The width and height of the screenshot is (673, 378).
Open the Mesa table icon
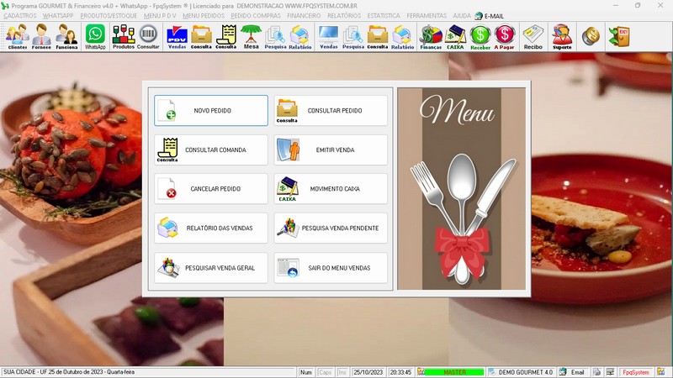coord(251,37)
